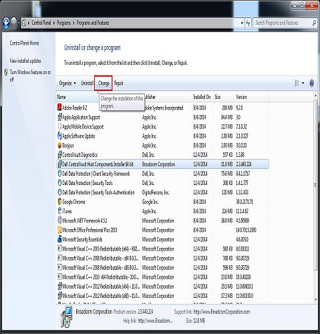Select Visual C++ 2008 Redistributable x86 row
Viewport: 320px width, 334px height.
pos(162,267)
